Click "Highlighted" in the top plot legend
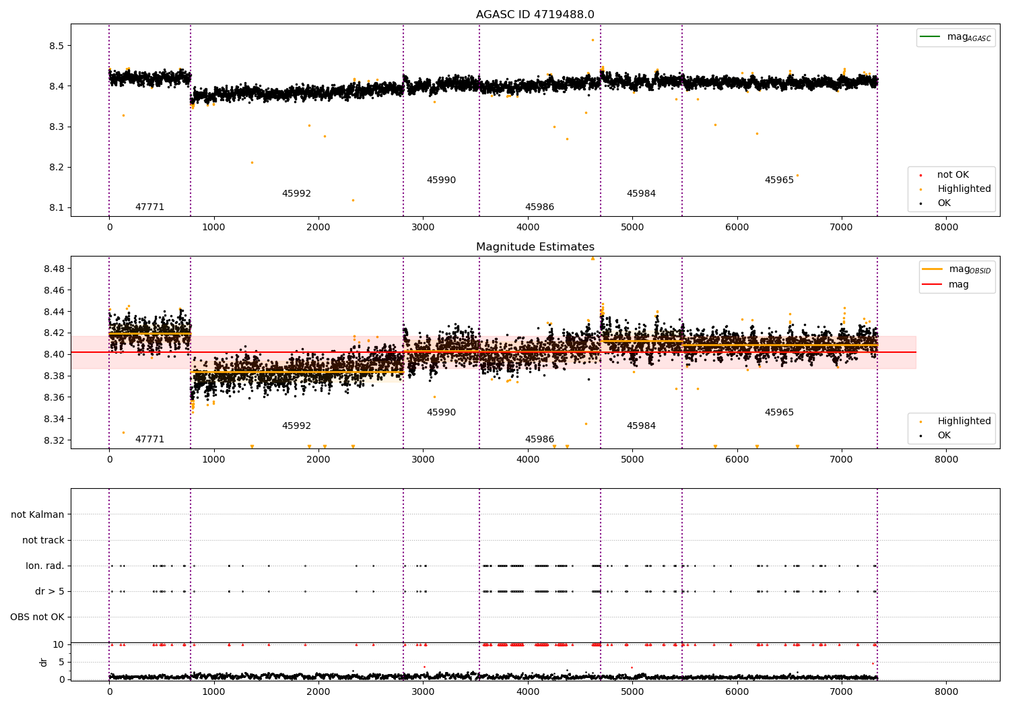The width and height of the screenshot is (1010, 707). (964, 189)
